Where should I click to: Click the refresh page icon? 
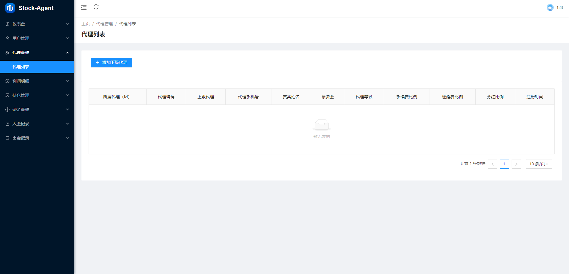(x=96, y=7)
